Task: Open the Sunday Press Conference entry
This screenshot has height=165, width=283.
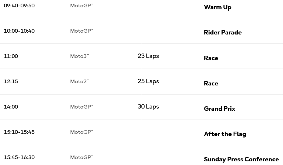Action: 241,159
